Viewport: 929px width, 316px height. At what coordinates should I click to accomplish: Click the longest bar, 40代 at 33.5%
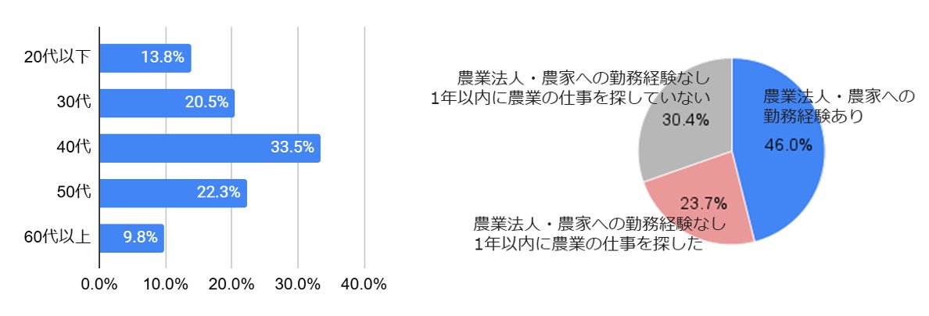point(210,148)
